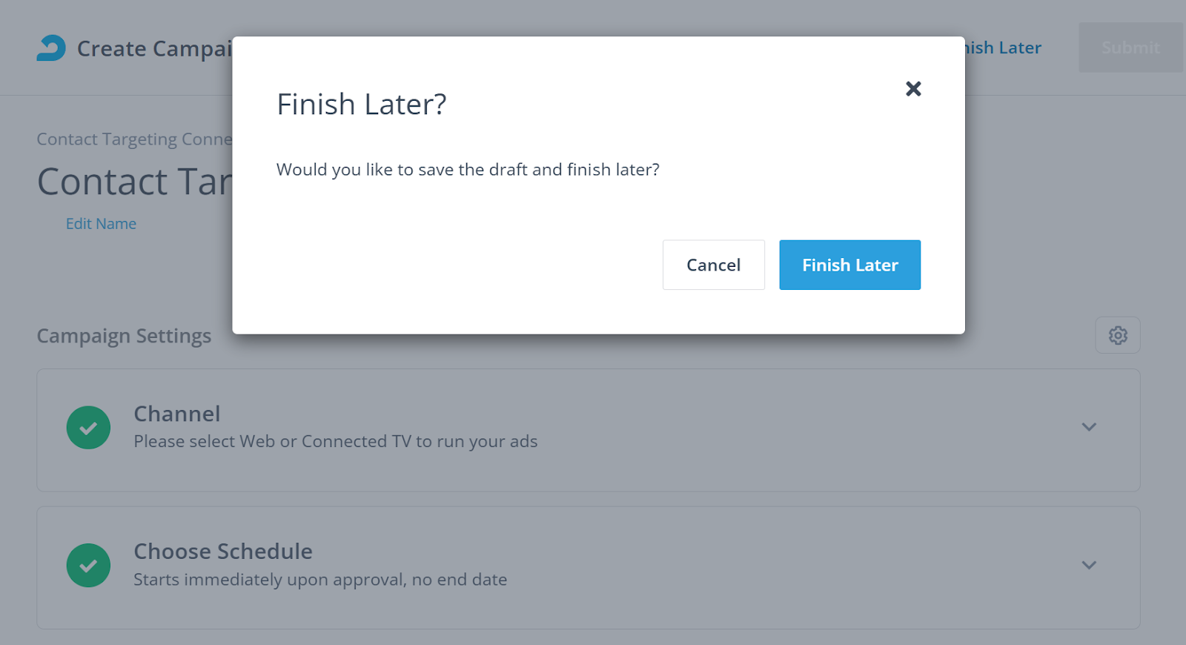The width and height of the screenshot is (1186, 645).
Task: Click the Channel section heading
Action: [176, 414]
